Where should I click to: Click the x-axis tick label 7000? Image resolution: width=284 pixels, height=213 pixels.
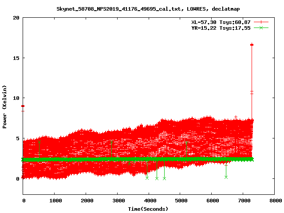(x=244, y=201)
